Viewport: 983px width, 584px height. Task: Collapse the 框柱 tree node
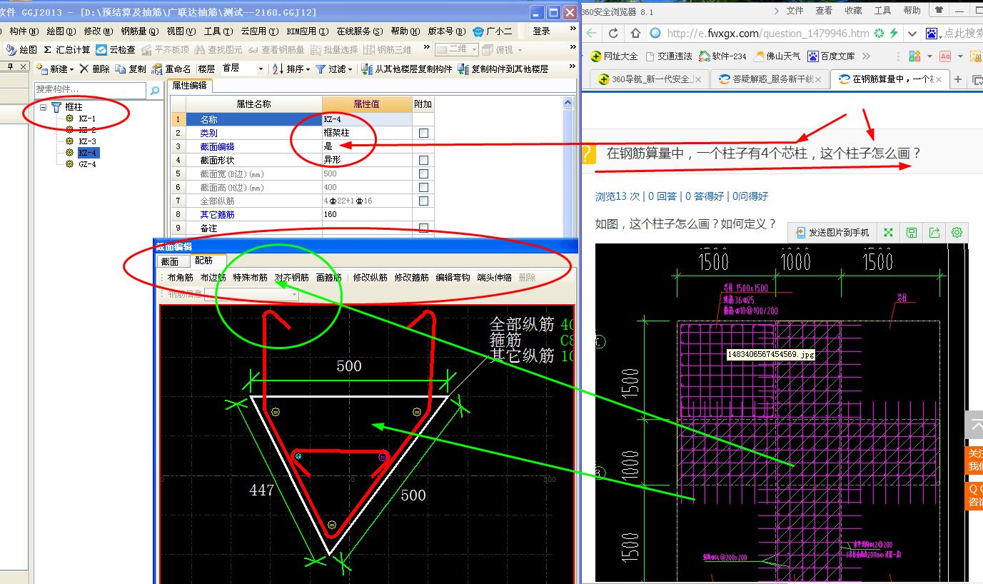pyautogui.click(x=44, y=107)
